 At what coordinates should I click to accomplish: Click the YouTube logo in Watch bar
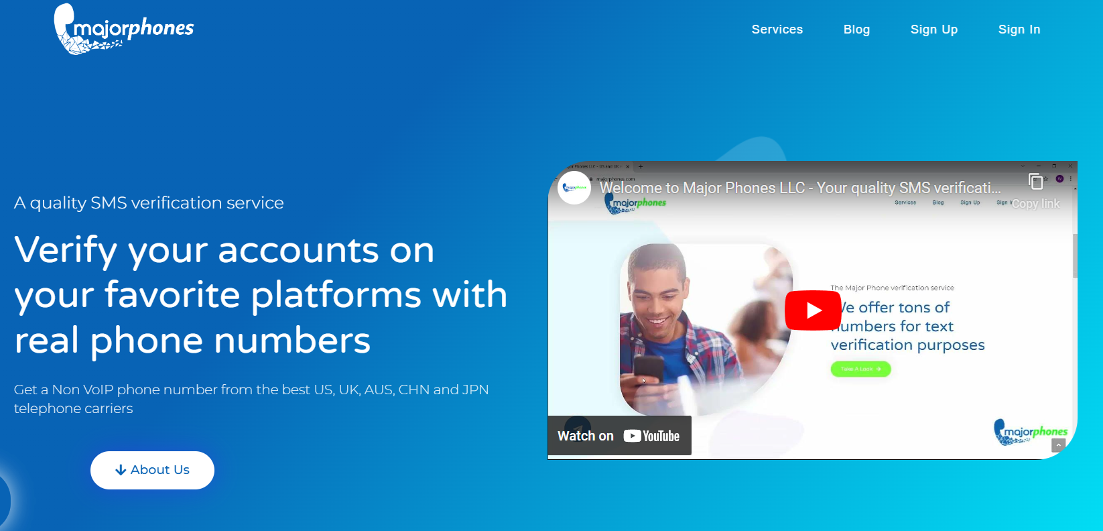651,436
